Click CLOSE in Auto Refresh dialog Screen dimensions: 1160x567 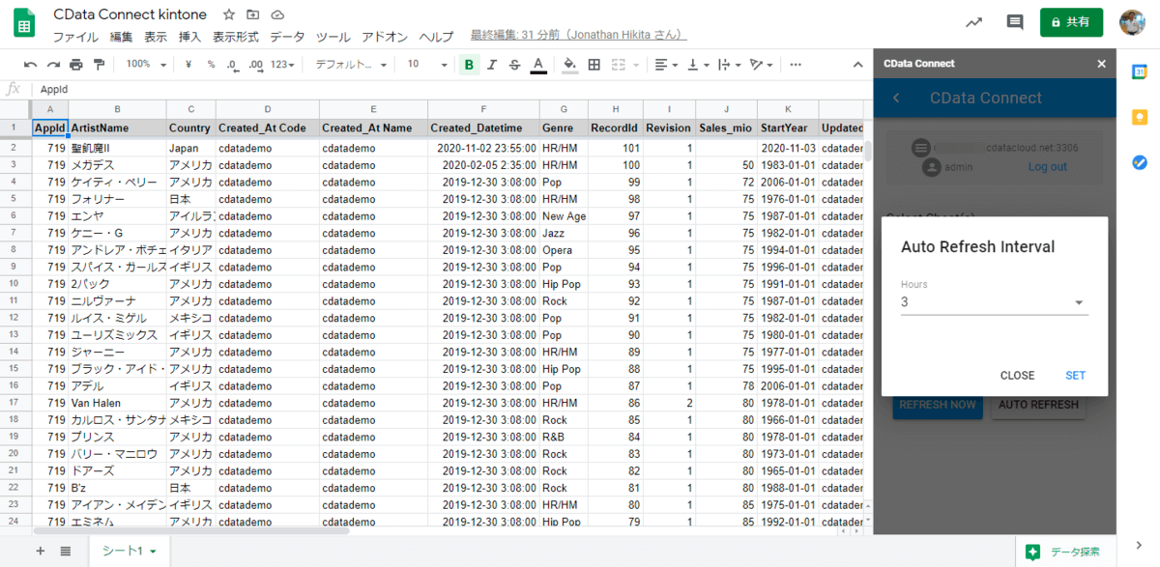pos(1017,376)
